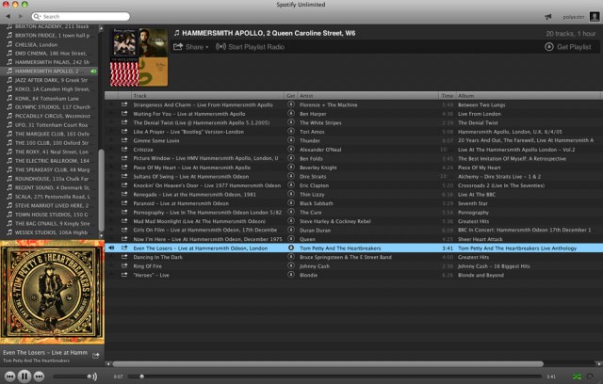Share The Denial Twist track
This screenshot has height=384, width=603.
point(124,122)
